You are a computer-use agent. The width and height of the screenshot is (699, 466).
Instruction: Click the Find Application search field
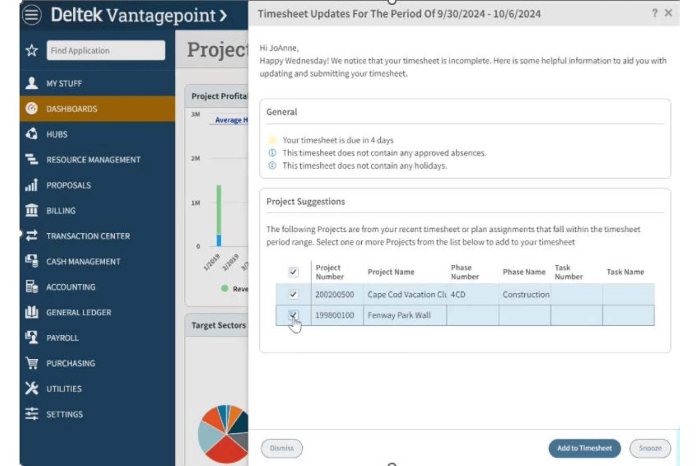(x=106, y=50)
